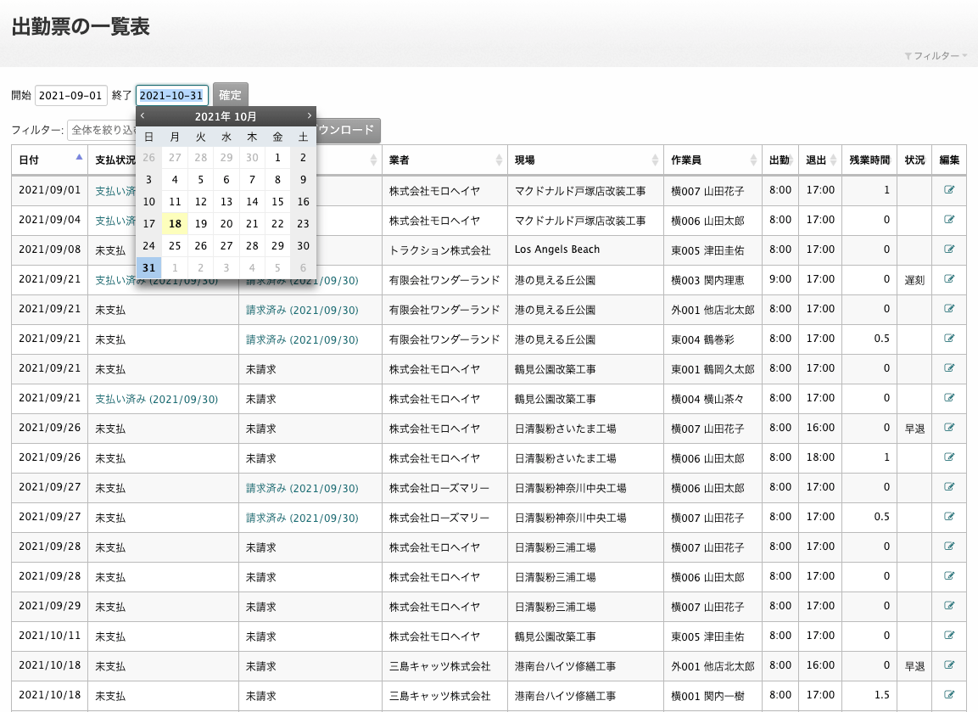Sort by 現場 column header
The height and width of the screenshot is (712, 978).
[x=585, y=160]
